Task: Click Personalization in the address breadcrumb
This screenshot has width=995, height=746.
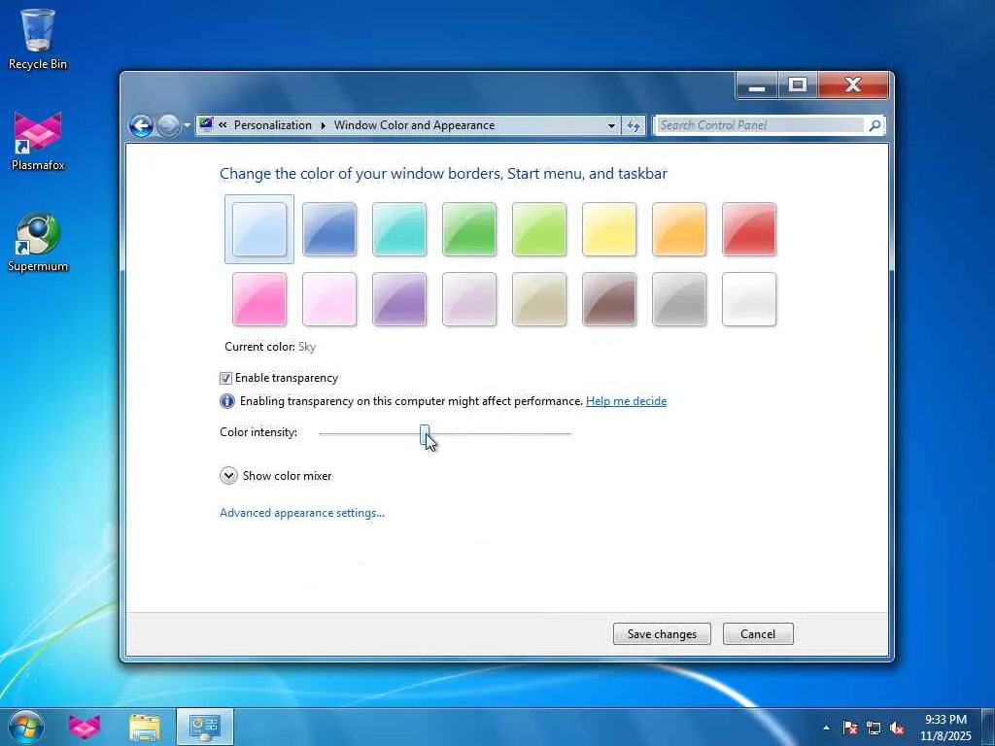Action: [273, 125]
